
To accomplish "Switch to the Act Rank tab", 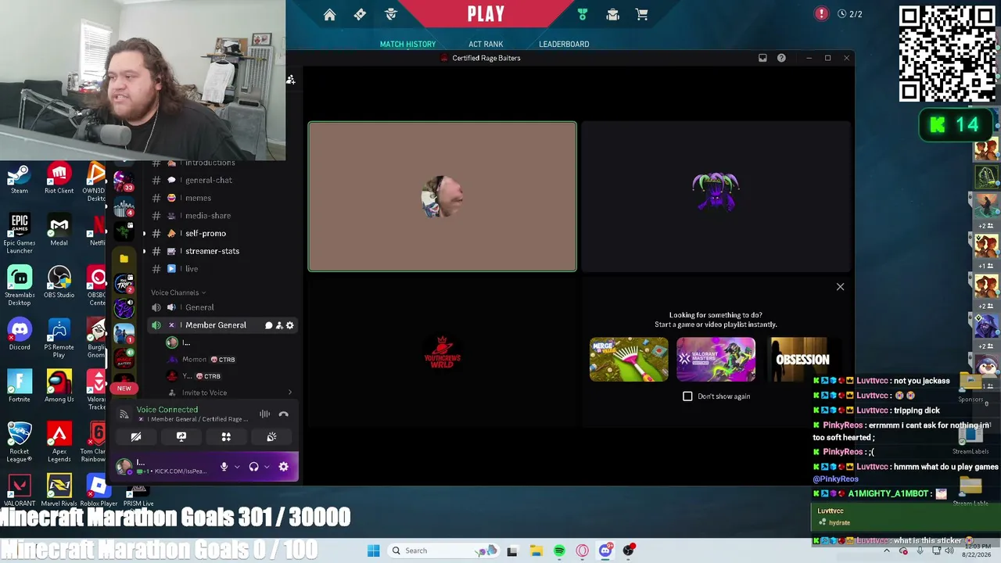I will click(486, 44).
